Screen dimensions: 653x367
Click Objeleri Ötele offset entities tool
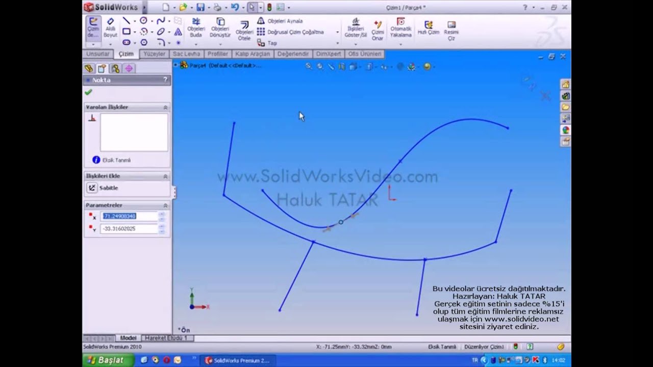tap(244, 31)
